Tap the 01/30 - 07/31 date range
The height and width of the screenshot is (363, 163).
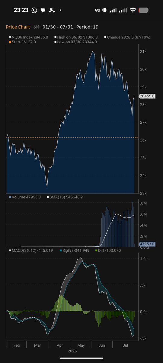[x=58, y=27]
